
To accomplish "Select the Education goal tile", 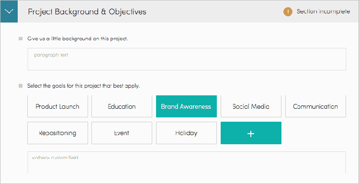I will 122,106.
